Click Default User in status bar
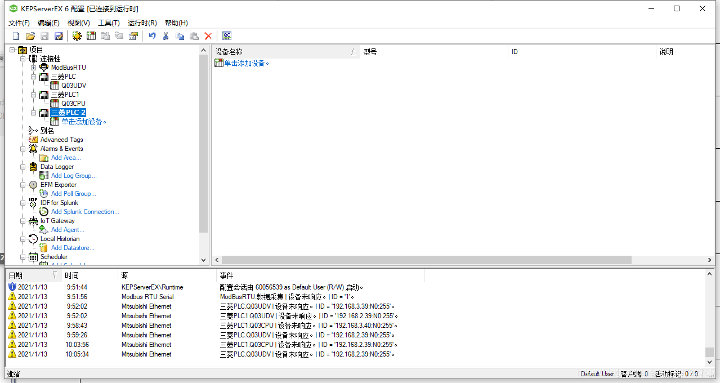Screen dimensions: 720x383 598,374
